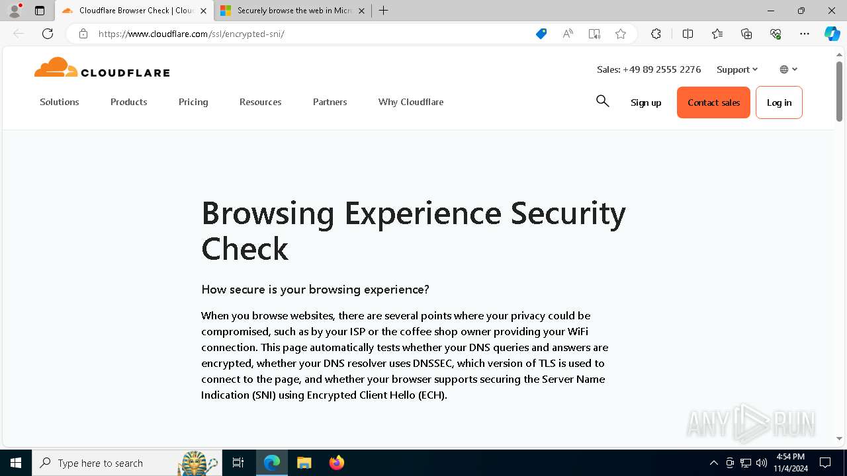The width and height of the screenshot is (847, 476).
Task: Open the Windows Start menu
Action: (x=16, y=463)
